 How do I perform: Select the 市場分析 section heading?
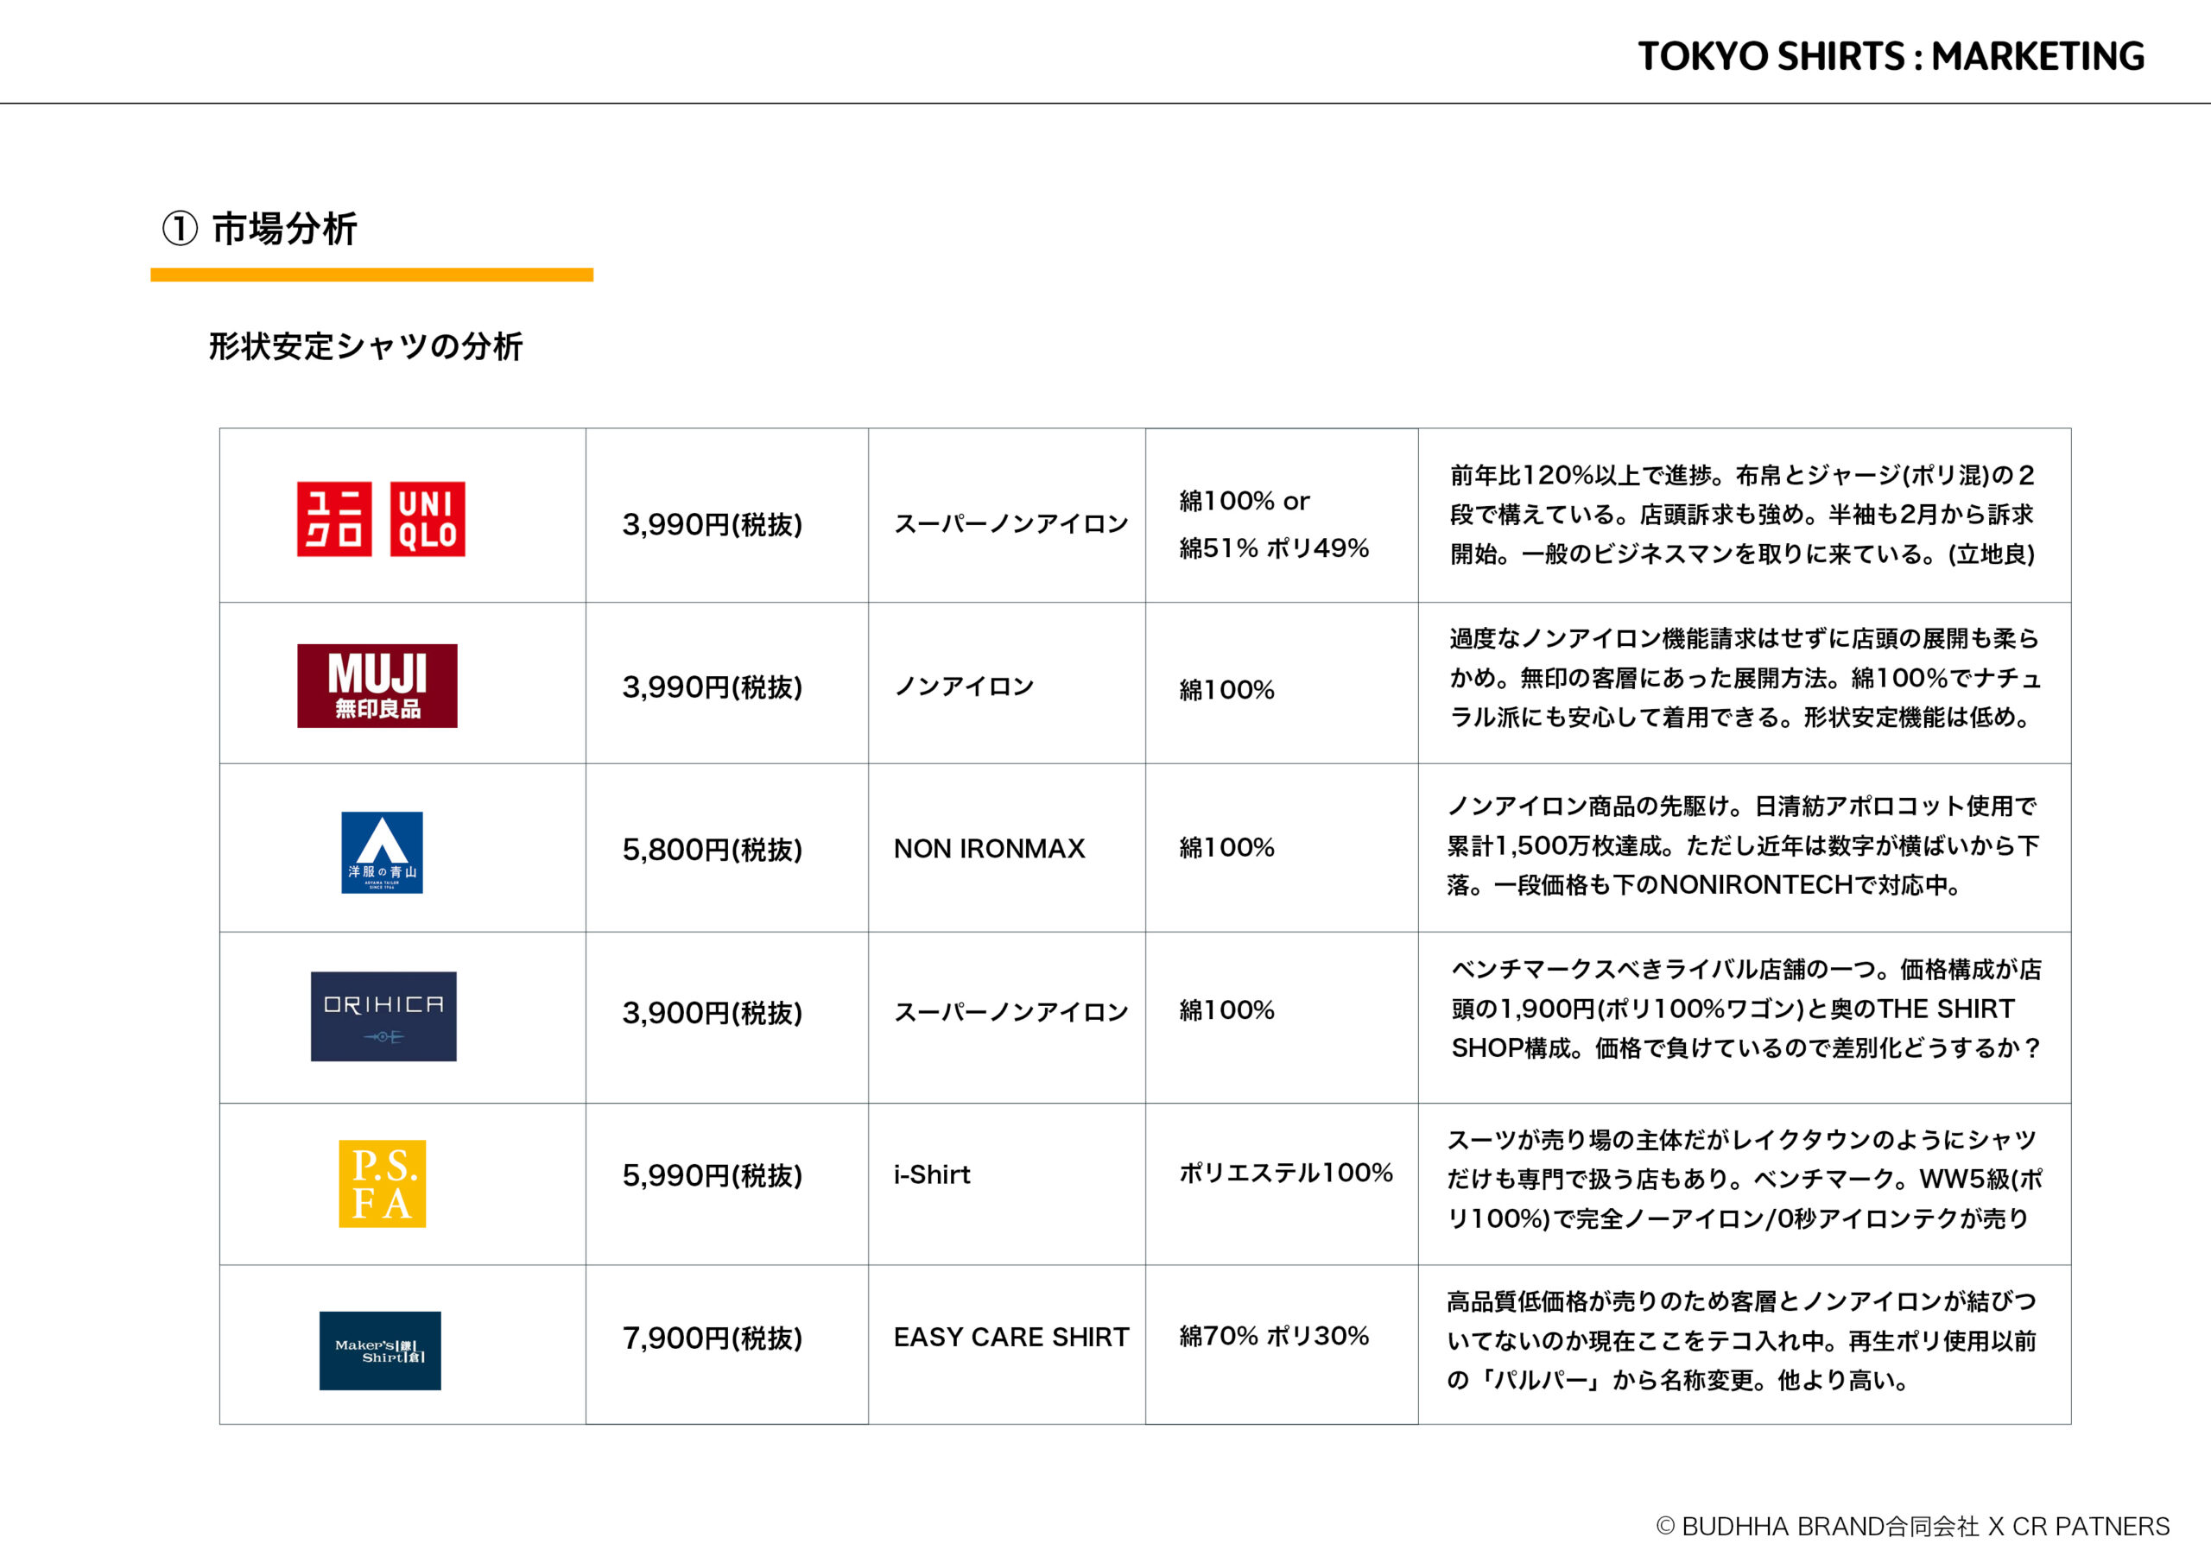[x=284, y=229]
